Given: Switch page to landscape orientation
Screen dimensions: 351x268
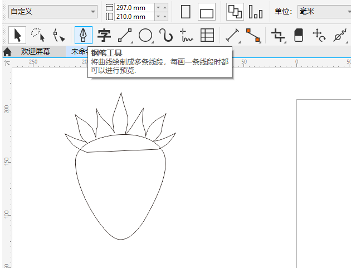Looking at the screenshot, I should click(x=207, y=12).
